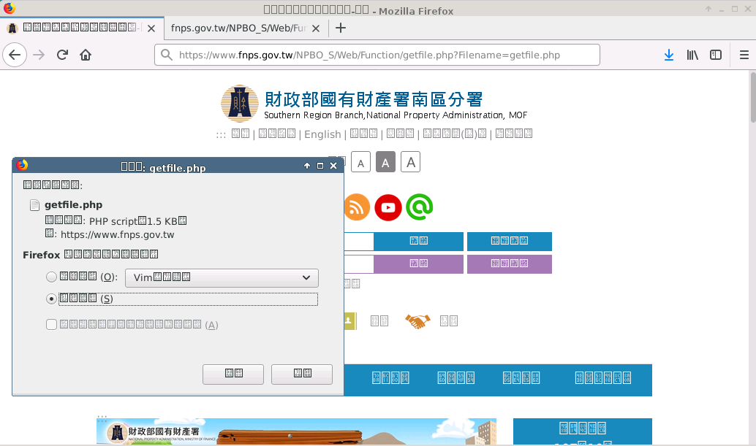
Task: Switch to the first tab with site logo
Action: [82, 28]
